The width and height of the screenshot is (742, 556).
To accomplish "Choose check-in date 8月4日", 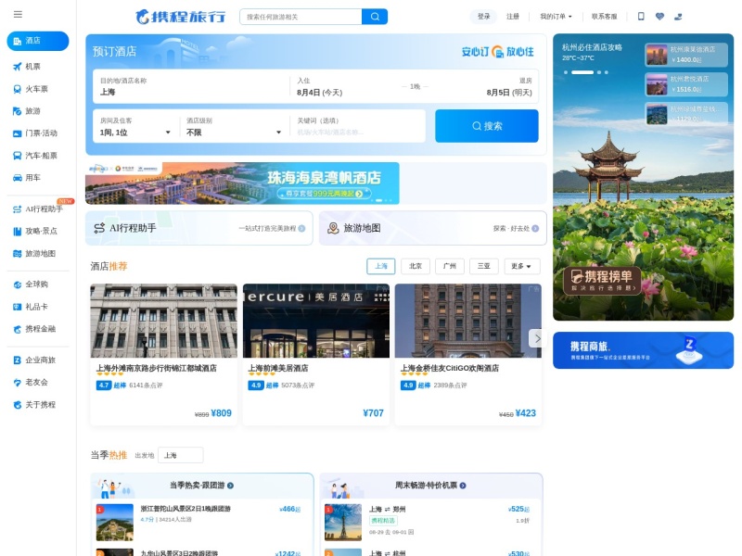I will [319, 92].
